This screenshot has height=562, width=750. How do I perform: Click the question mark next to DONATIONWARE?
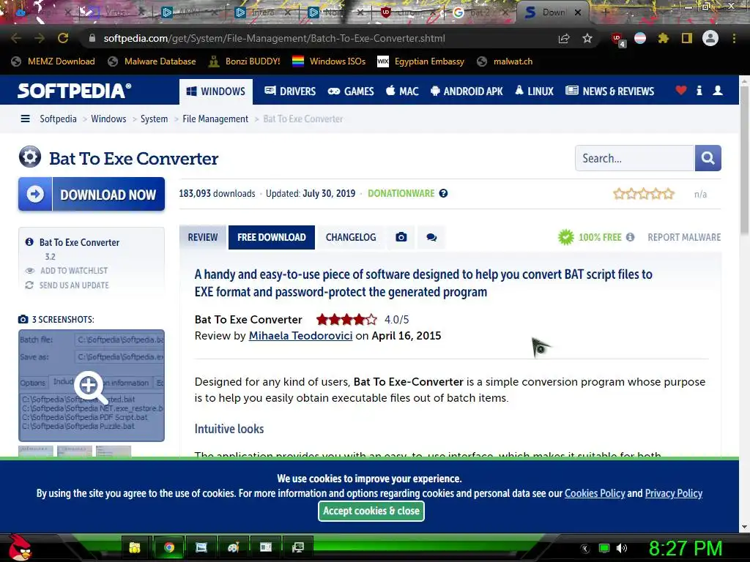pos(443,193)
